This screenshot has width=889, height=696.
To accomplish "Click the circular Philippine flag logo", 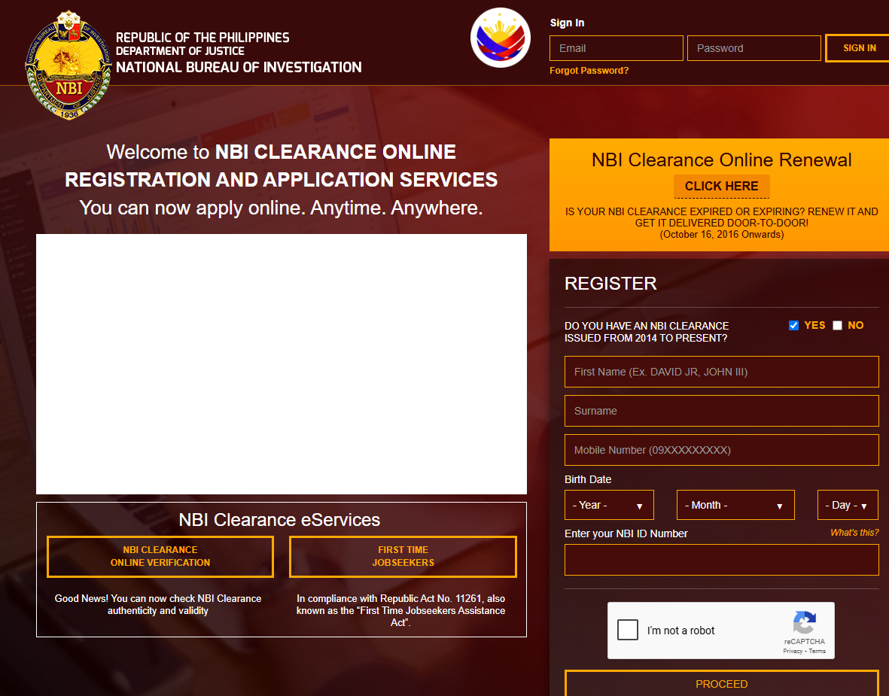I will 500,37.
